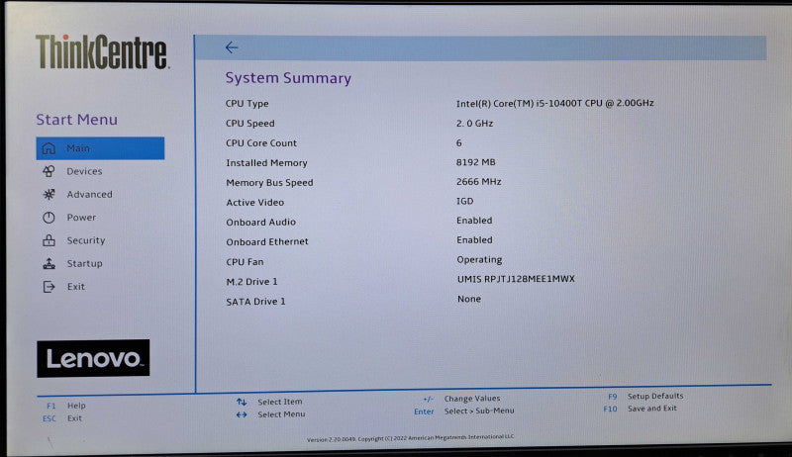This screenshot has width=792, height=457.
Task: Click the Startup icon in sidebar
Action: click(49, 263)
